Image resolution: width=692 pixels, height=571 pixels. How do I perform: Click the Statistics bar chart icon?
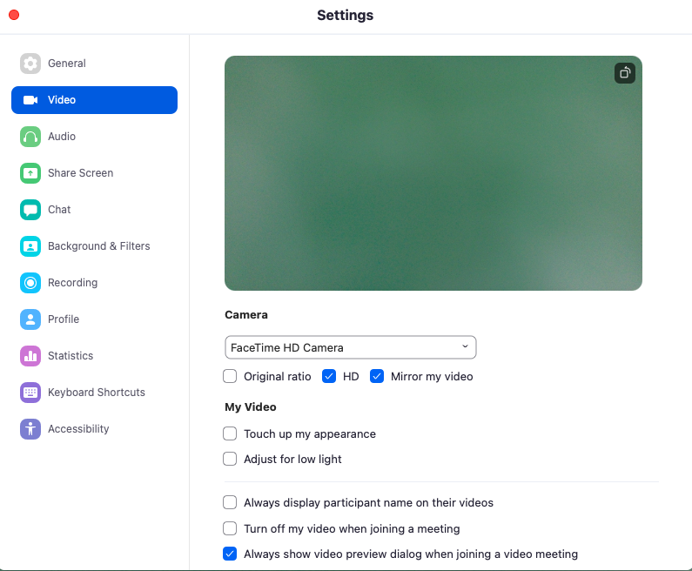pos(30,356)
